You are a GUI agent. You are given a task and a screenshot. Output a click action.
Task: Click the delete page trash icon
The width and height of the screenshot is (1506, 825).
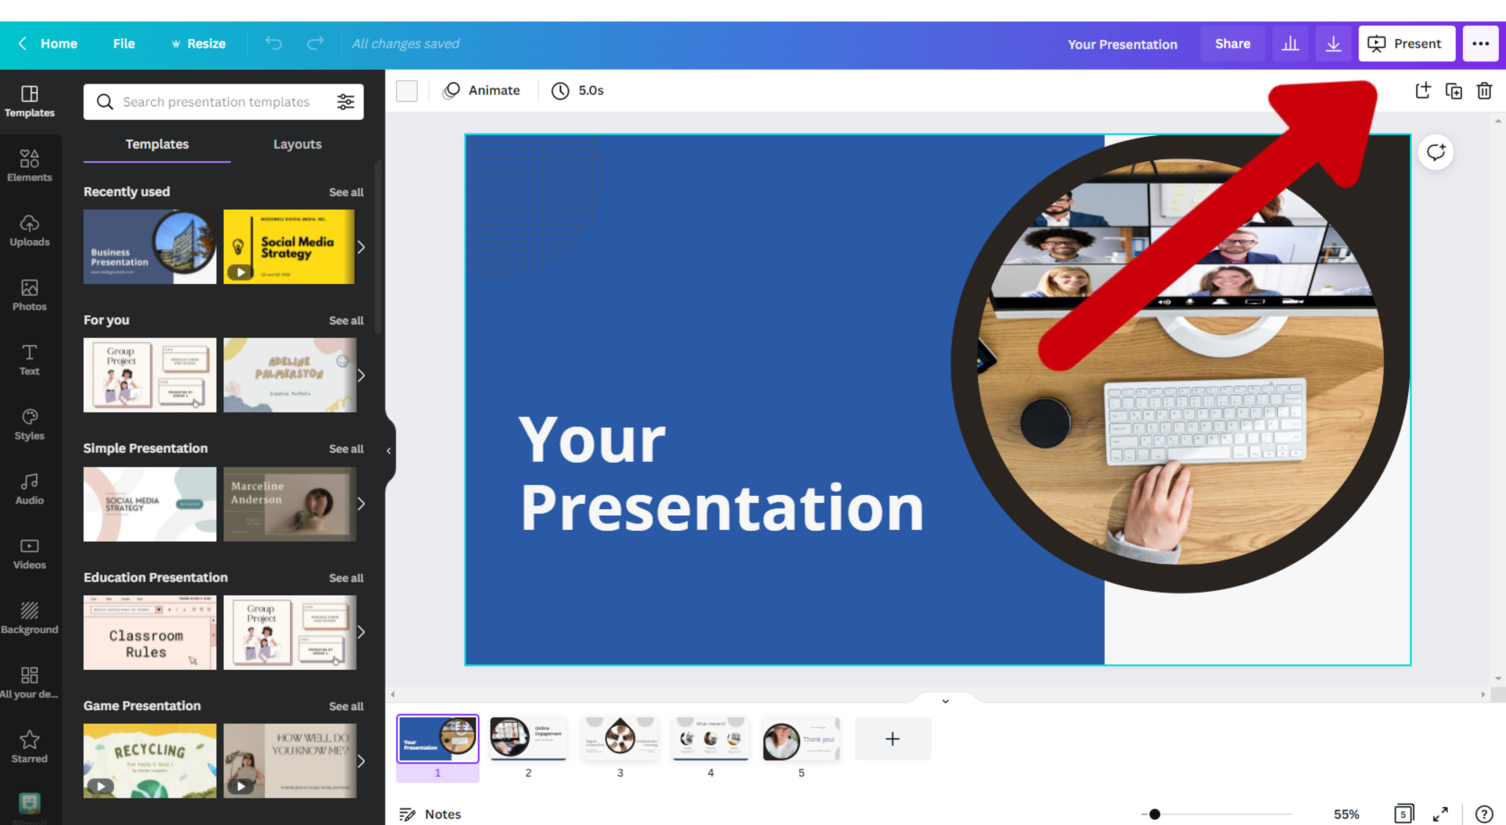pyautogui.click(x=1484, y=90)
